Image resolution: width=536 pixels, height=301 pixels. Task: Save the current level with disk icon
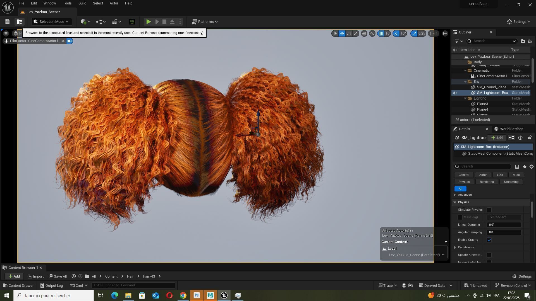[x=7, y=22]
